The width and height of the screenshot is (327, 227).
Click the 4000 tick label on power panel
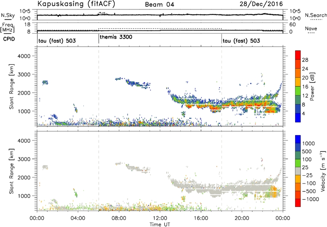point(24,56)
